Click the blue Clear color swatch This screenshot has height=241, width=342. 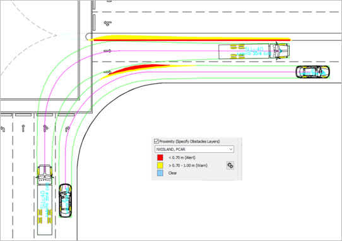(160, 173)
